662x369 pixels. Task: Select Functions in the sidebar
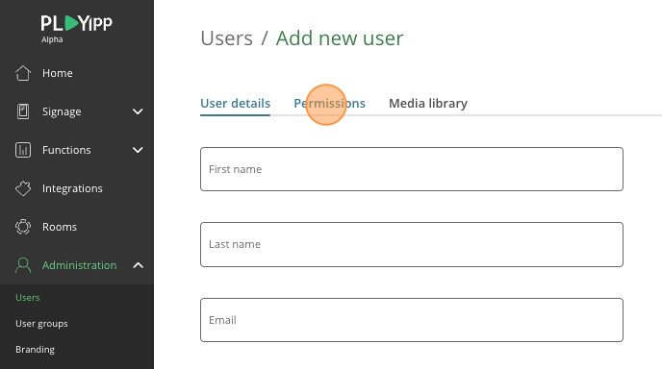(x=66, y=150)
